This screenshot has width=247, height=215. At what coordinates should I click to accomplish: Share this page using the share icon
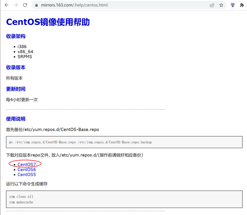[212, 5]
